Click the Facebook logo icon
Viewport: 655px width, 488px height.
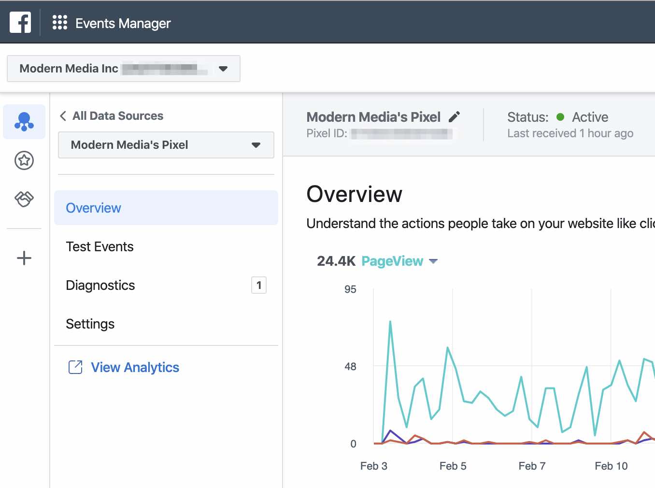coord(20,22)
